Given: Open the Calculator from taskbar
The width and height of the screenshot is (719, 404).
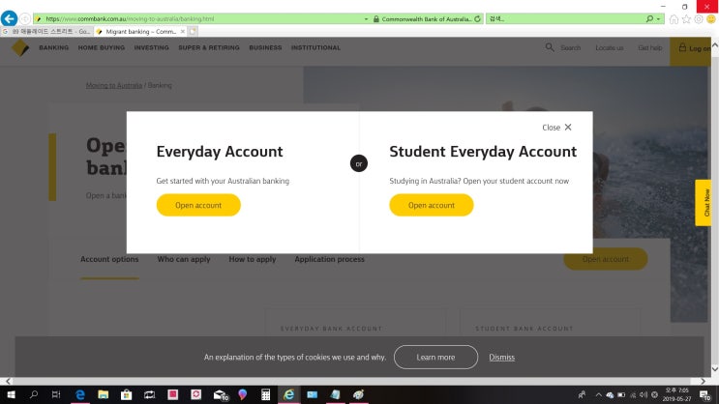Looking at the screenshot, I should 265,395.
